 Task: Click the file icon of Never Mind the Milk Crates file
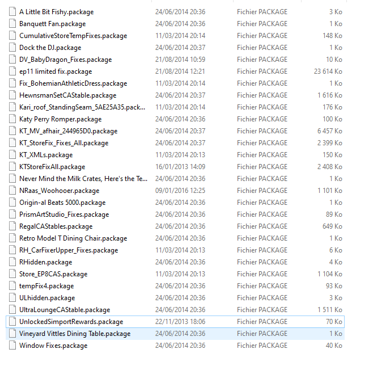click(12, 179)
